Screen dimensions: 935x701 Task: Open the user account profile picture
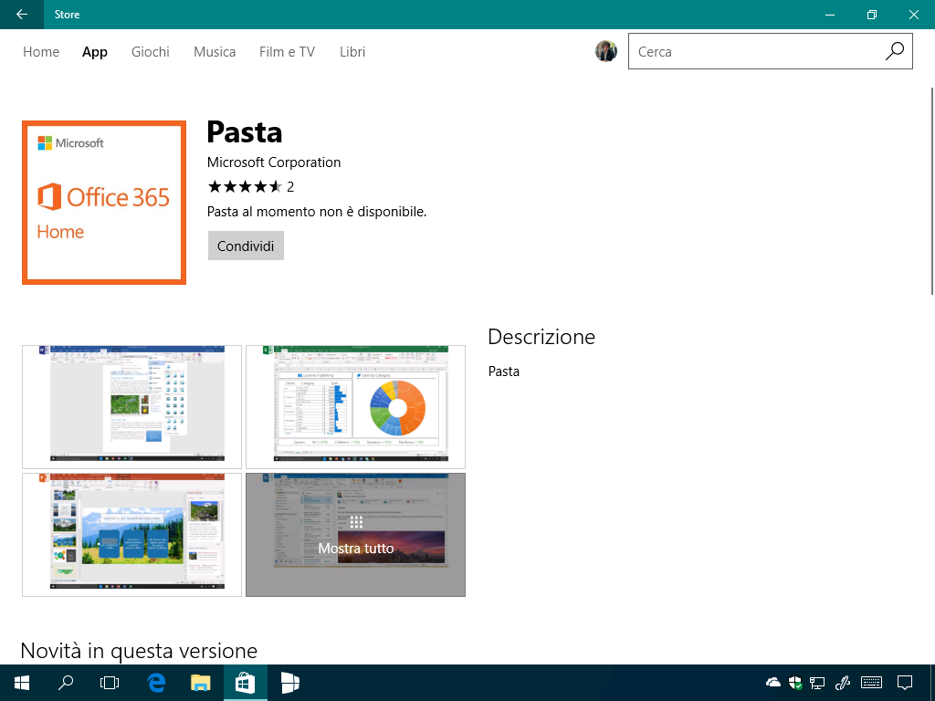[606, 51]
